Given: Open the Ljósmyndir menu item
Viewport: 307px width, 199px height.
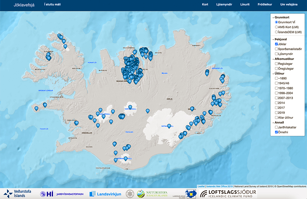Looking at the screenshot, I should (224, 4).
